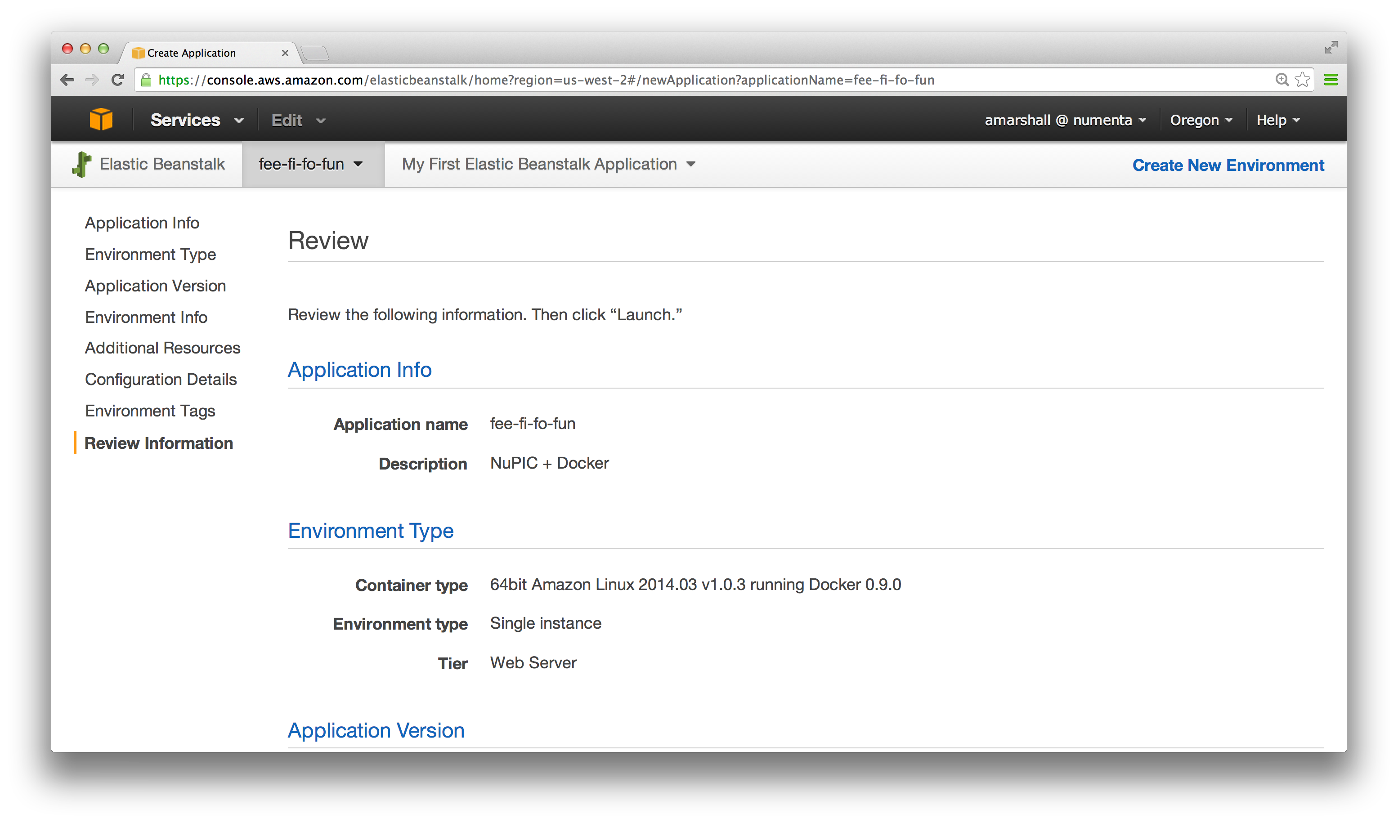
Task: Select Configuration Details in sidebar
Action: coord(160,379)
